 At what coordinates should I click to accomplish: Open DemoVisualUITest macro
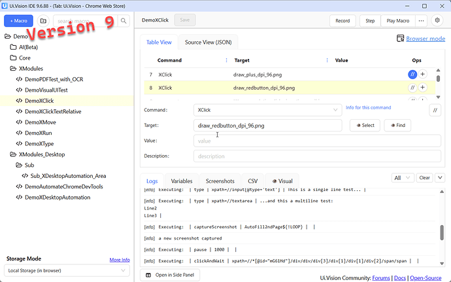pos(46,90)
